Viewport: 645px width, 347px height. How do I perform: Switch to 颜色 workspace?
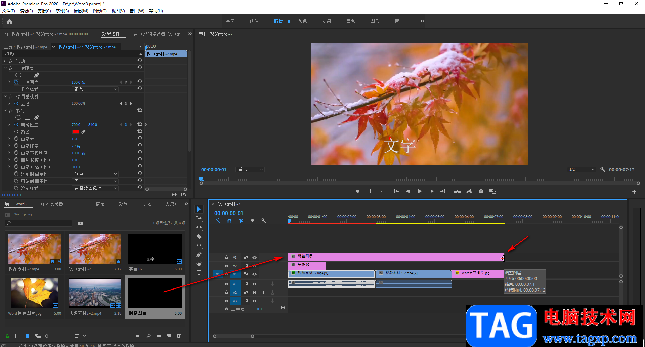point(302,21)
